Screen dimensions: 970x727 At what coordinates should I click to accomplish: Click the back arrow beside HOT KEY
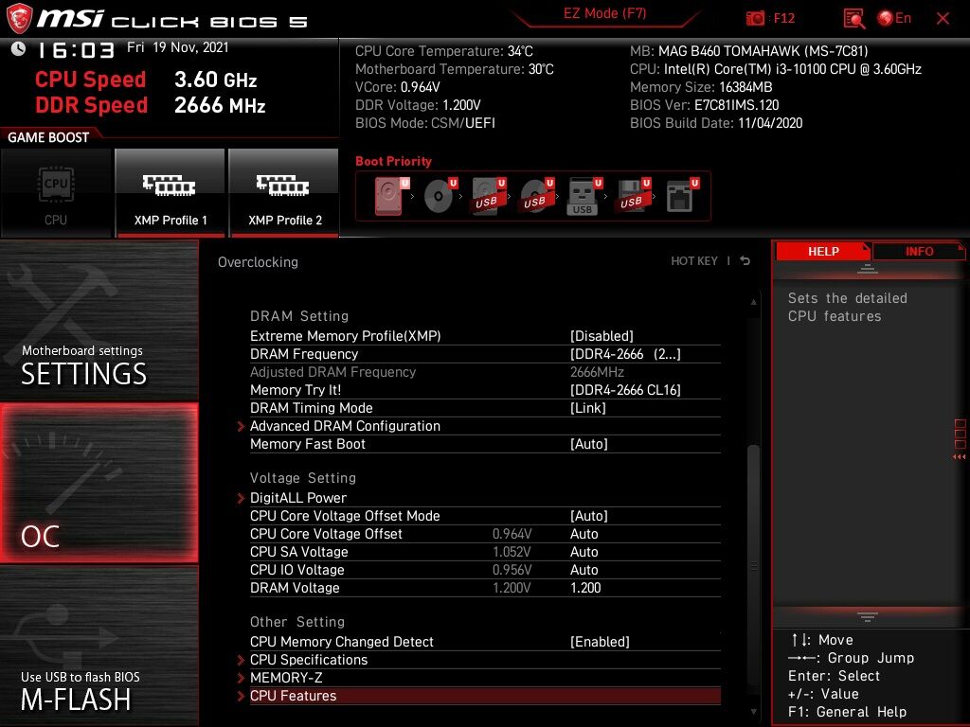click(x=745, y=261)
